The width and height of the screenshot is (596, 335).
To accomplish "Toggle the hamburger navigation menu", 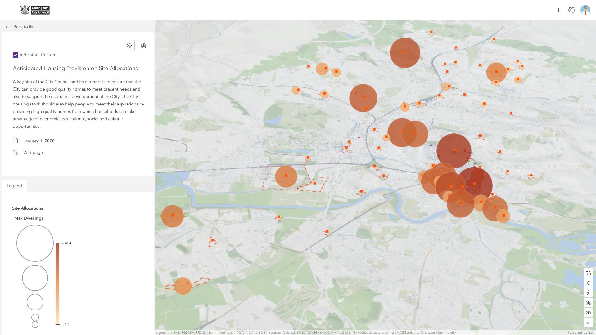I will 11,10.
